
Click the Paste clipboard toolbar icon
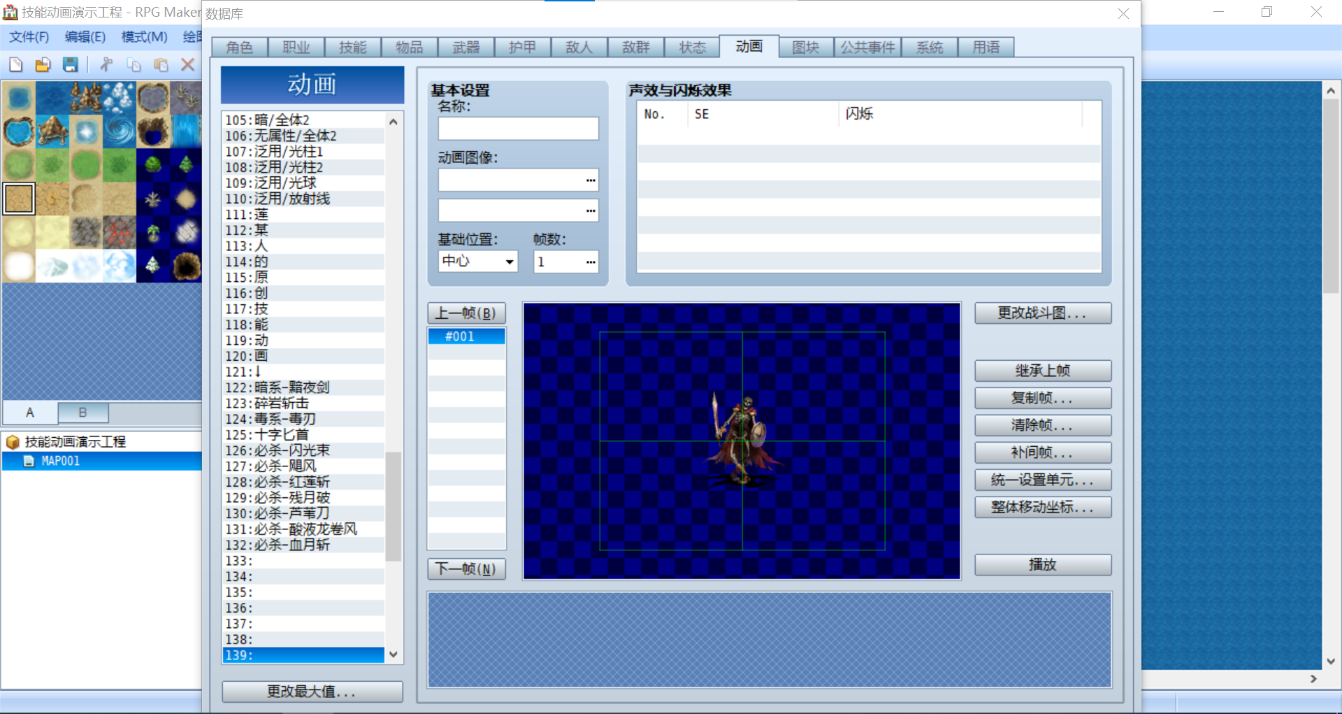point(161,65)
